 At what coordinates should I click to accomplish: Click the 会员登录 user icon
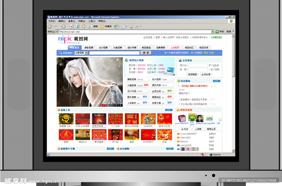pos(180,60)
